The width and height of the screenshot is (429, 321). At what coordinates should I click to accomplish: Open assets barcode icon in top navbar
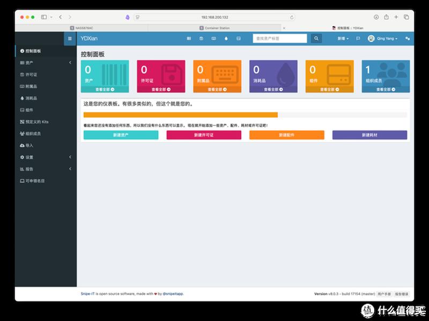pos(189,39)
